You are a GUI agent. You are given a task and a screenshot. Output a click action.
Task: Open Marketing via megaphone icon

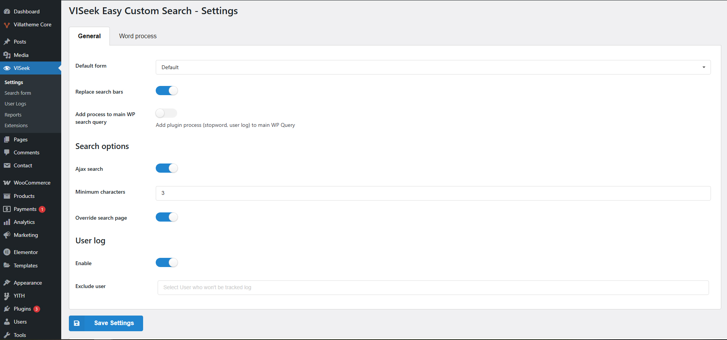coord(7,235)
